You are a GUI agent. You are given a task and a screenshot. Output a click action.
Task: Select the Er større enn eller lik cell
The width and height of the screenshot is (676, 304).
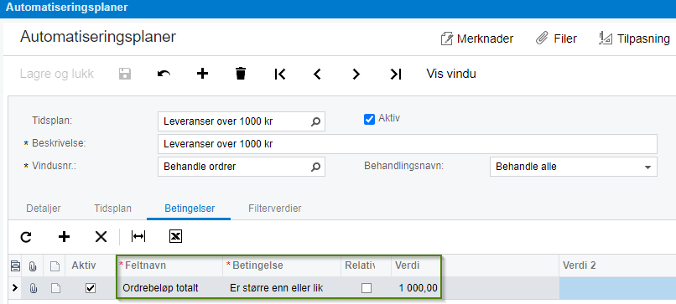pos(282,288)
